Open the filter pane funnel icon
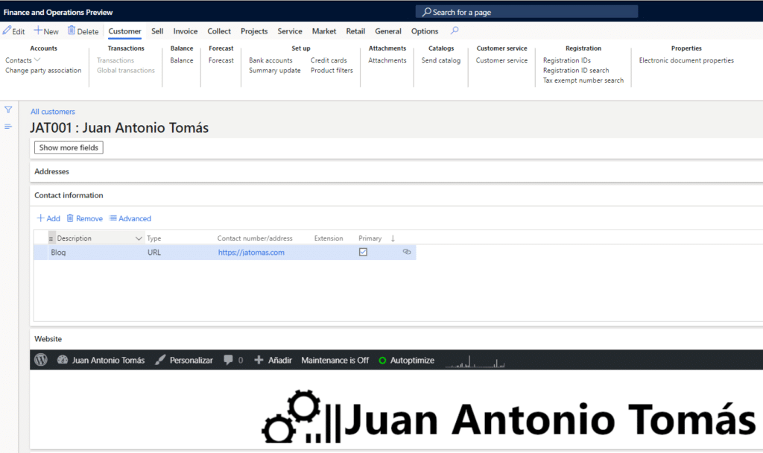The width and height of the screenshot is (763, 453). pyautogui.click(x=8, y=110)
